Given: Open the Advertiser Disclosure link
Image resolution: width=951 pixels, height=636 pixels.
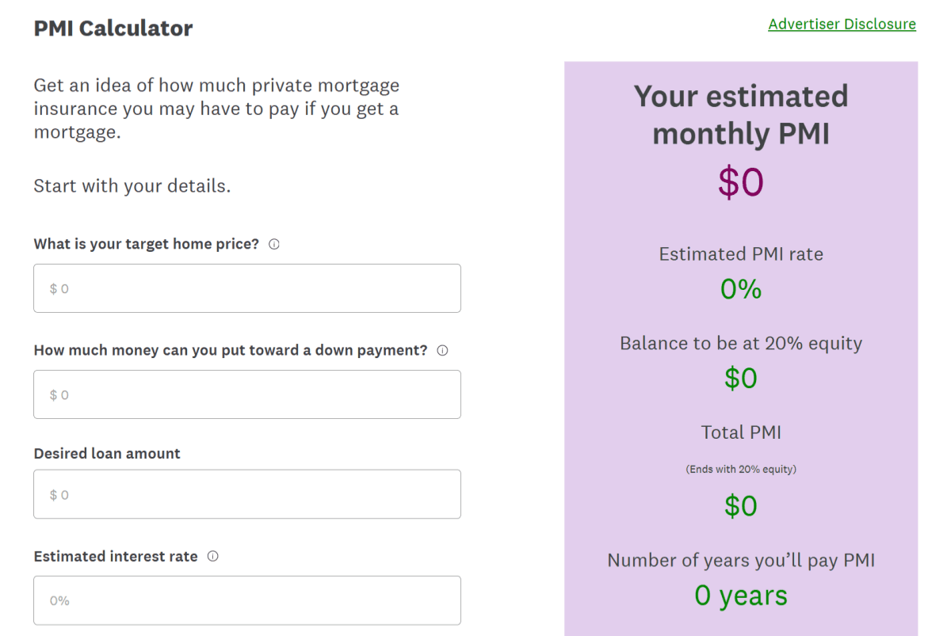Looking at the screenshot, I should 842,24.
